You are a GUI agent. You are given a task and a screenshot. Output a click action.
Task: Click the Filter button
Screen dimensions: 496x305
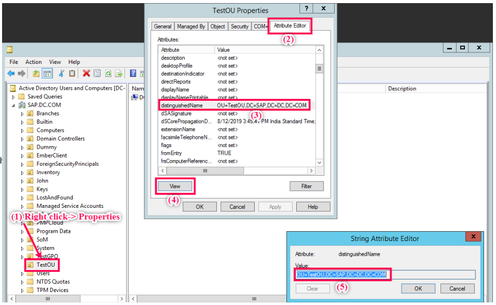(306, 186)
